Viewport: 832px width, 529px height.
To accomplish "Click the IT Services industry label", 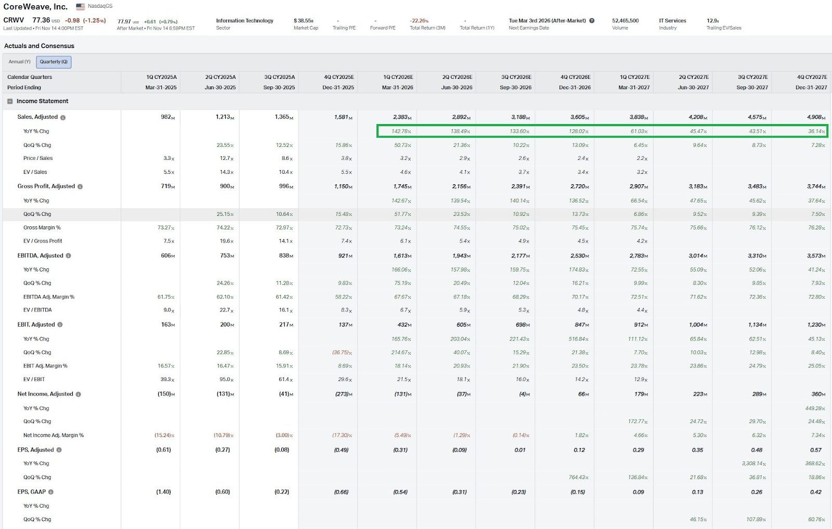I will (672, 21).
